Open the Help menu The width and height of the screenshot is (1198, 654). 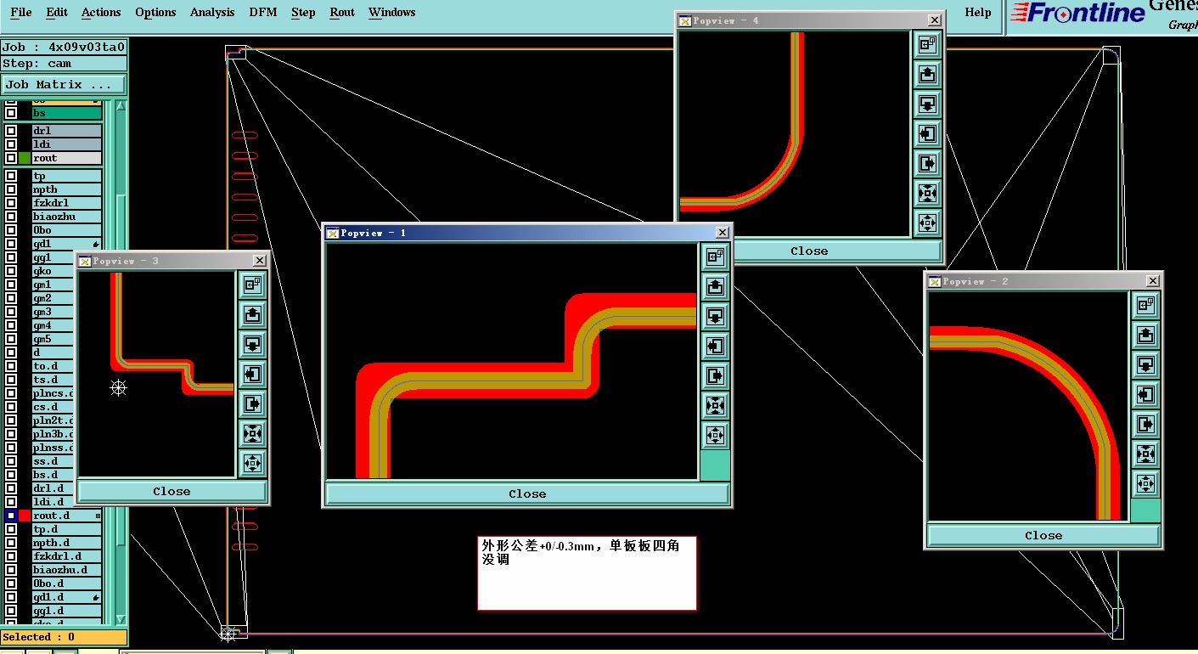[x=978, y=12]
